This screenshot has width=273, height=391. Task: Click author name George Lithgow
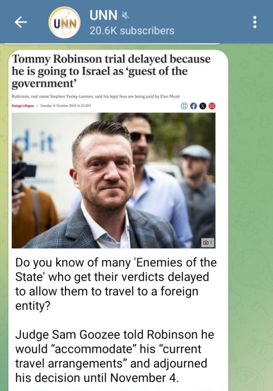22,106
